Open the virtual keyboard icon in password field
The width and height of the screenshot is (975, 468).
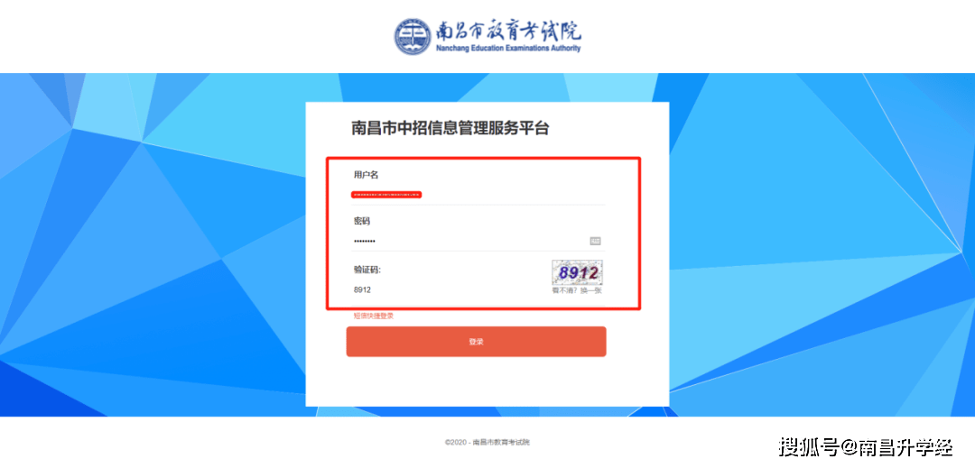tap(595, 241)
